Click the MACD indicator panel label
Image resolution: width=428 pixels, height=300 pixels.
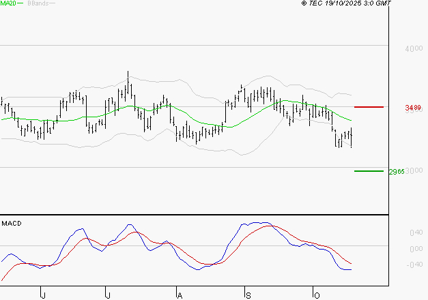point(12,224)
